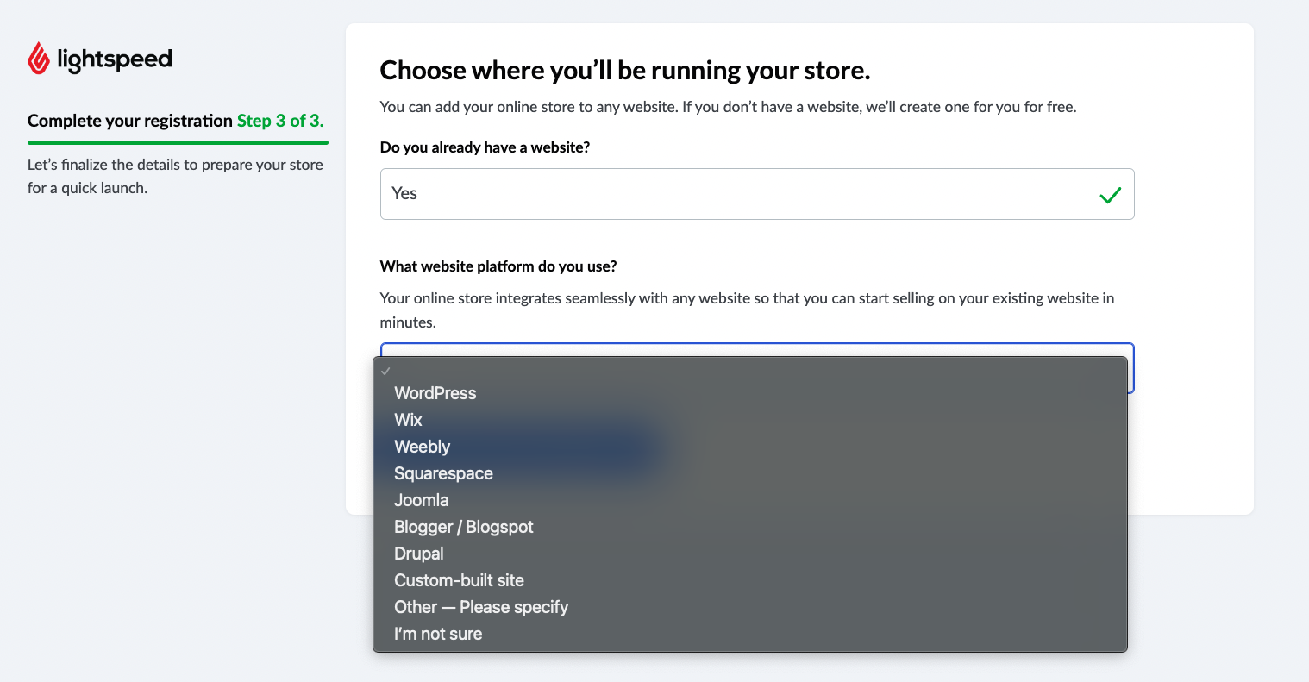Select Squarespace option
Screen dimensions: 1309x682
[750, 473]
